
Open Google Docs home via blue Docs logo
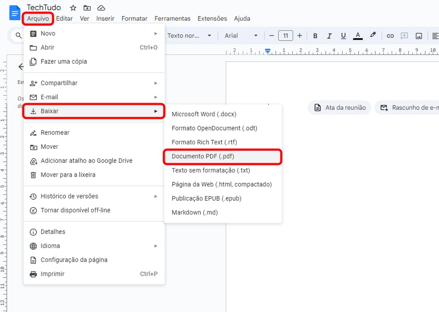click(14, 13)
